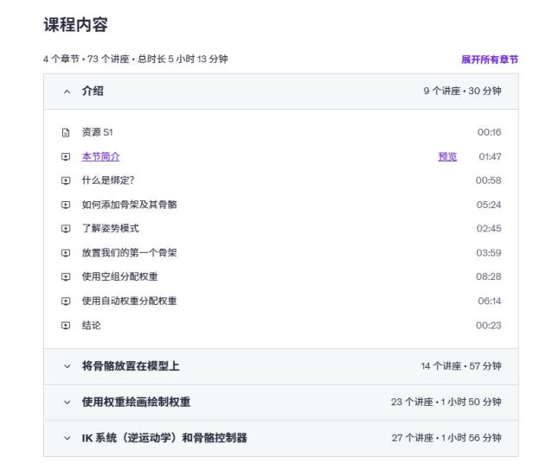
Task: Click the 资源 S1 resource row
Action: tap(281, 132)
